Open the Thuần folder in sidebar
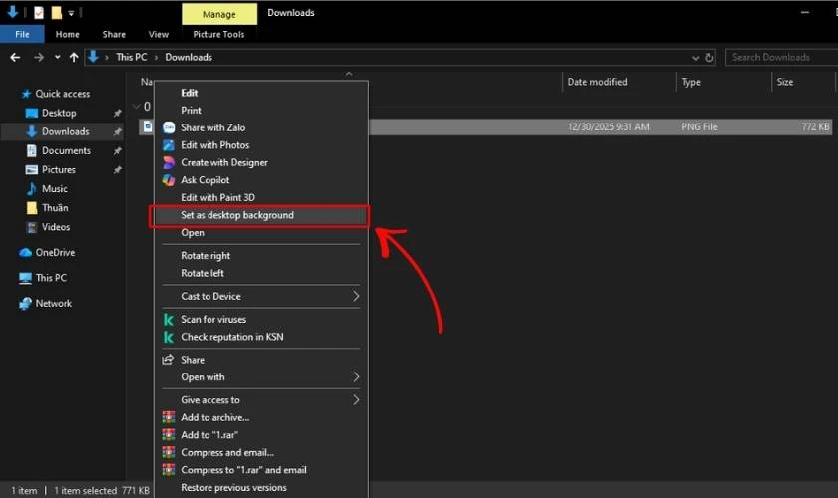 (55, 208)
